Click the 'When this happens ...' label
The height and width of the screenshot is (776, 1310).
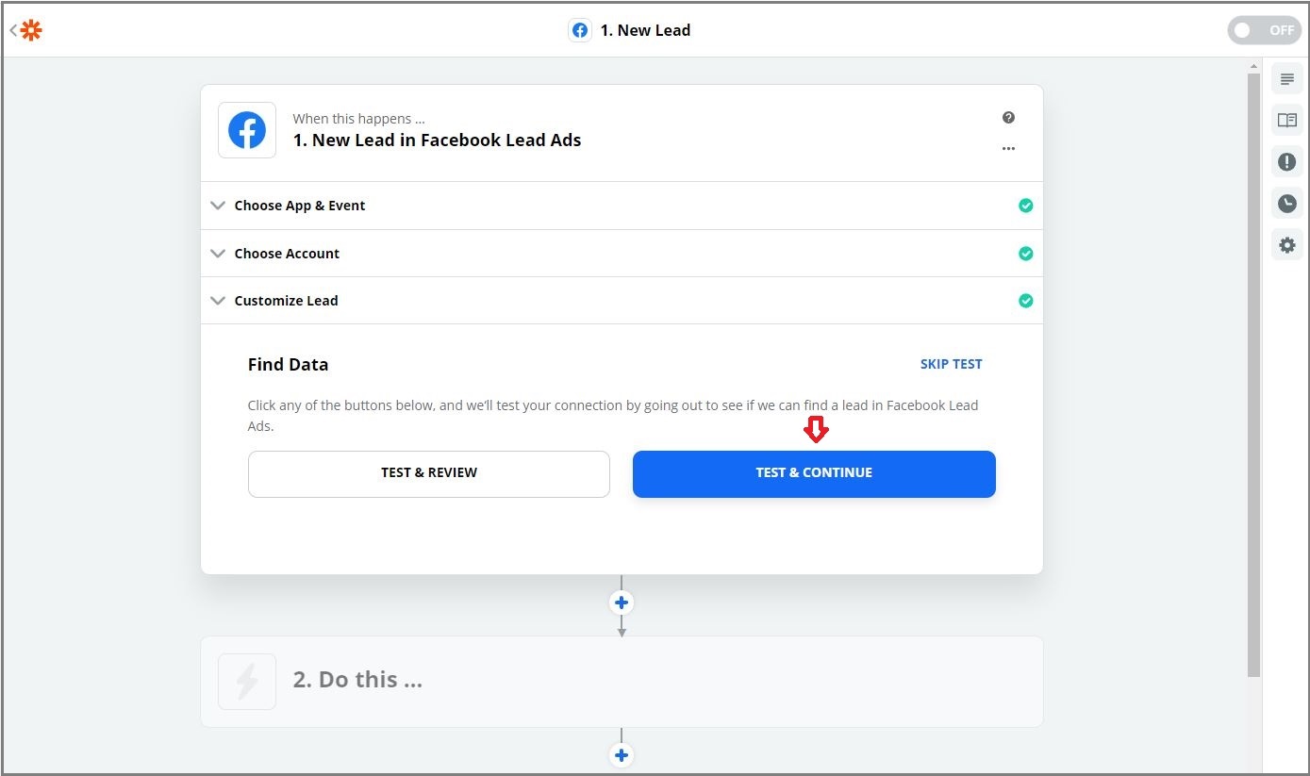358,119
